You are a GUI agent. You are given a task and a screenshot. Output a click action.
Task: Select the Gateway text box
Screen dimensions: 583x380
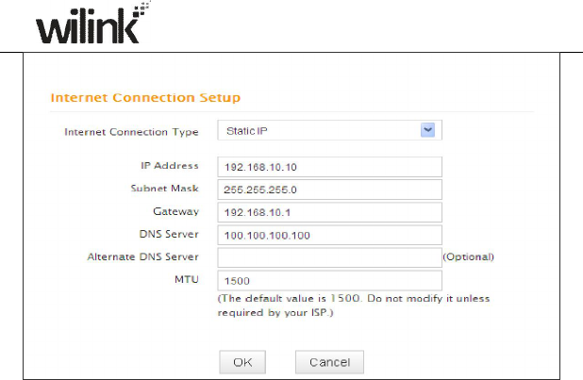point(329,212)
